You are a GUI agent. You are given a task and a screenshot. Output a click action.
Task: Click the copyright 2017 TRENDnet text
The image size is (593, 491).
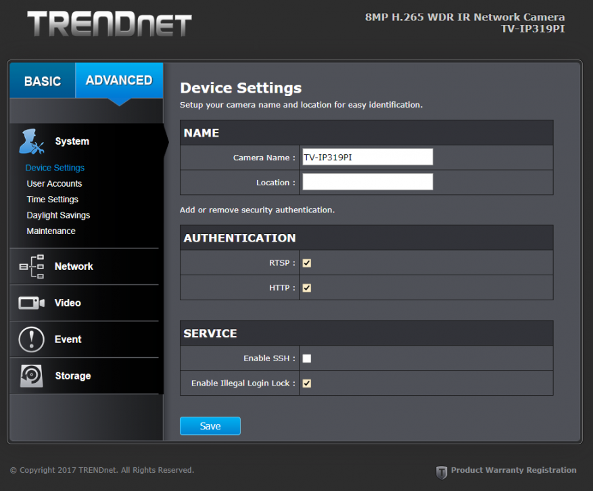[102, 470]
